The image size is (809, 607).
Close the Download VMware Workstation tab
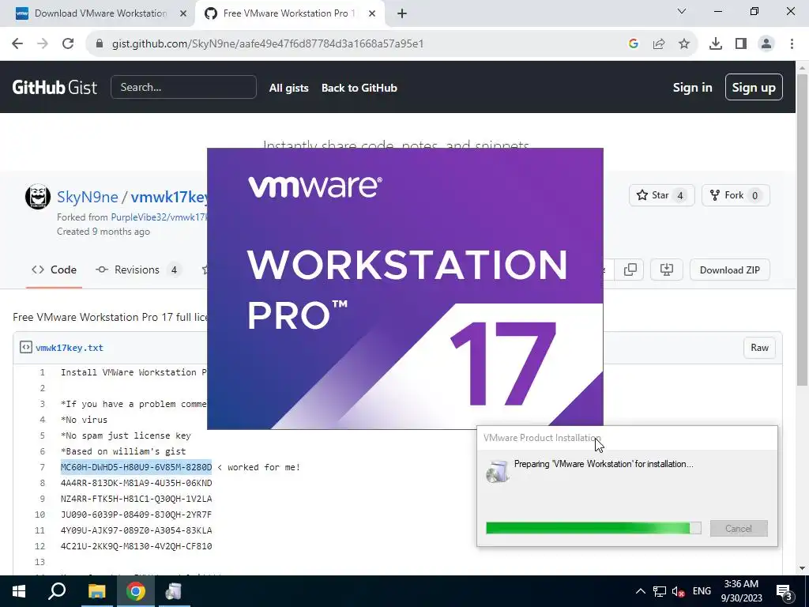(x=183, y=13)
